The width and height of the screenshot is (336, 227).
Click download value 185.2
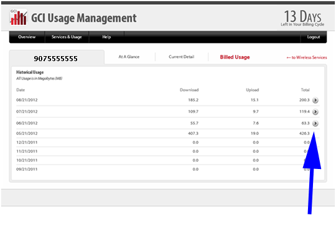click(193, 100)
